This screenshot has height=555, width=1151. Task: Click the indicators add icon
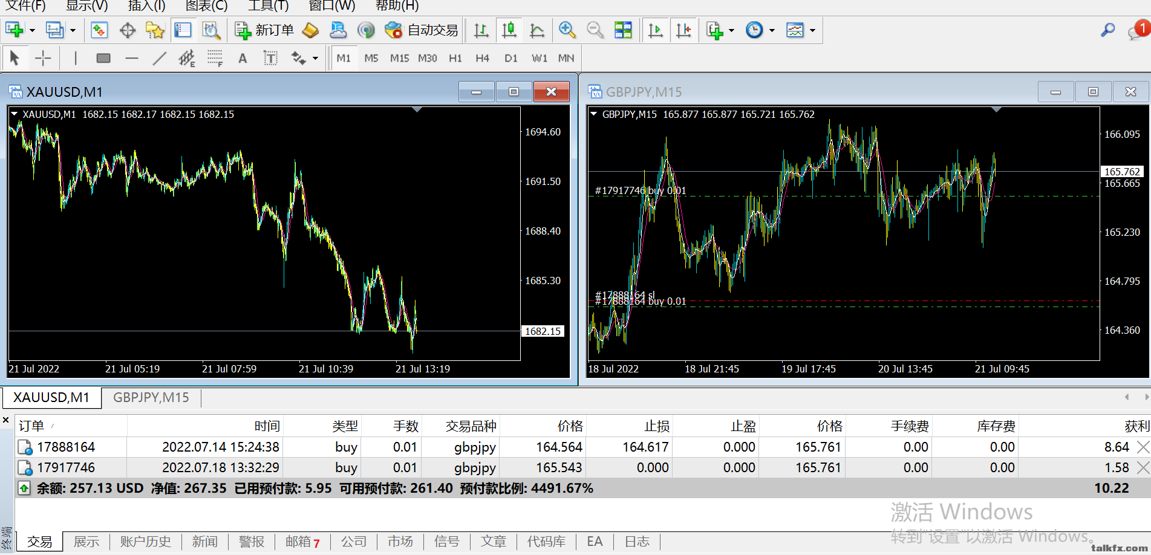[x=714, y=30]
